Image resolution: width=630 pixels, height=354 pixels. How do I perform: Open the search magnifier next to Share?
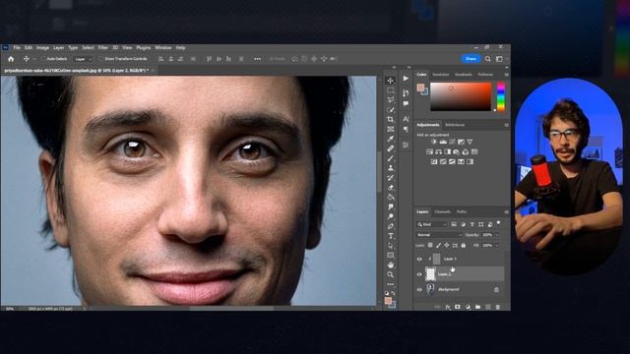(488, 59)
